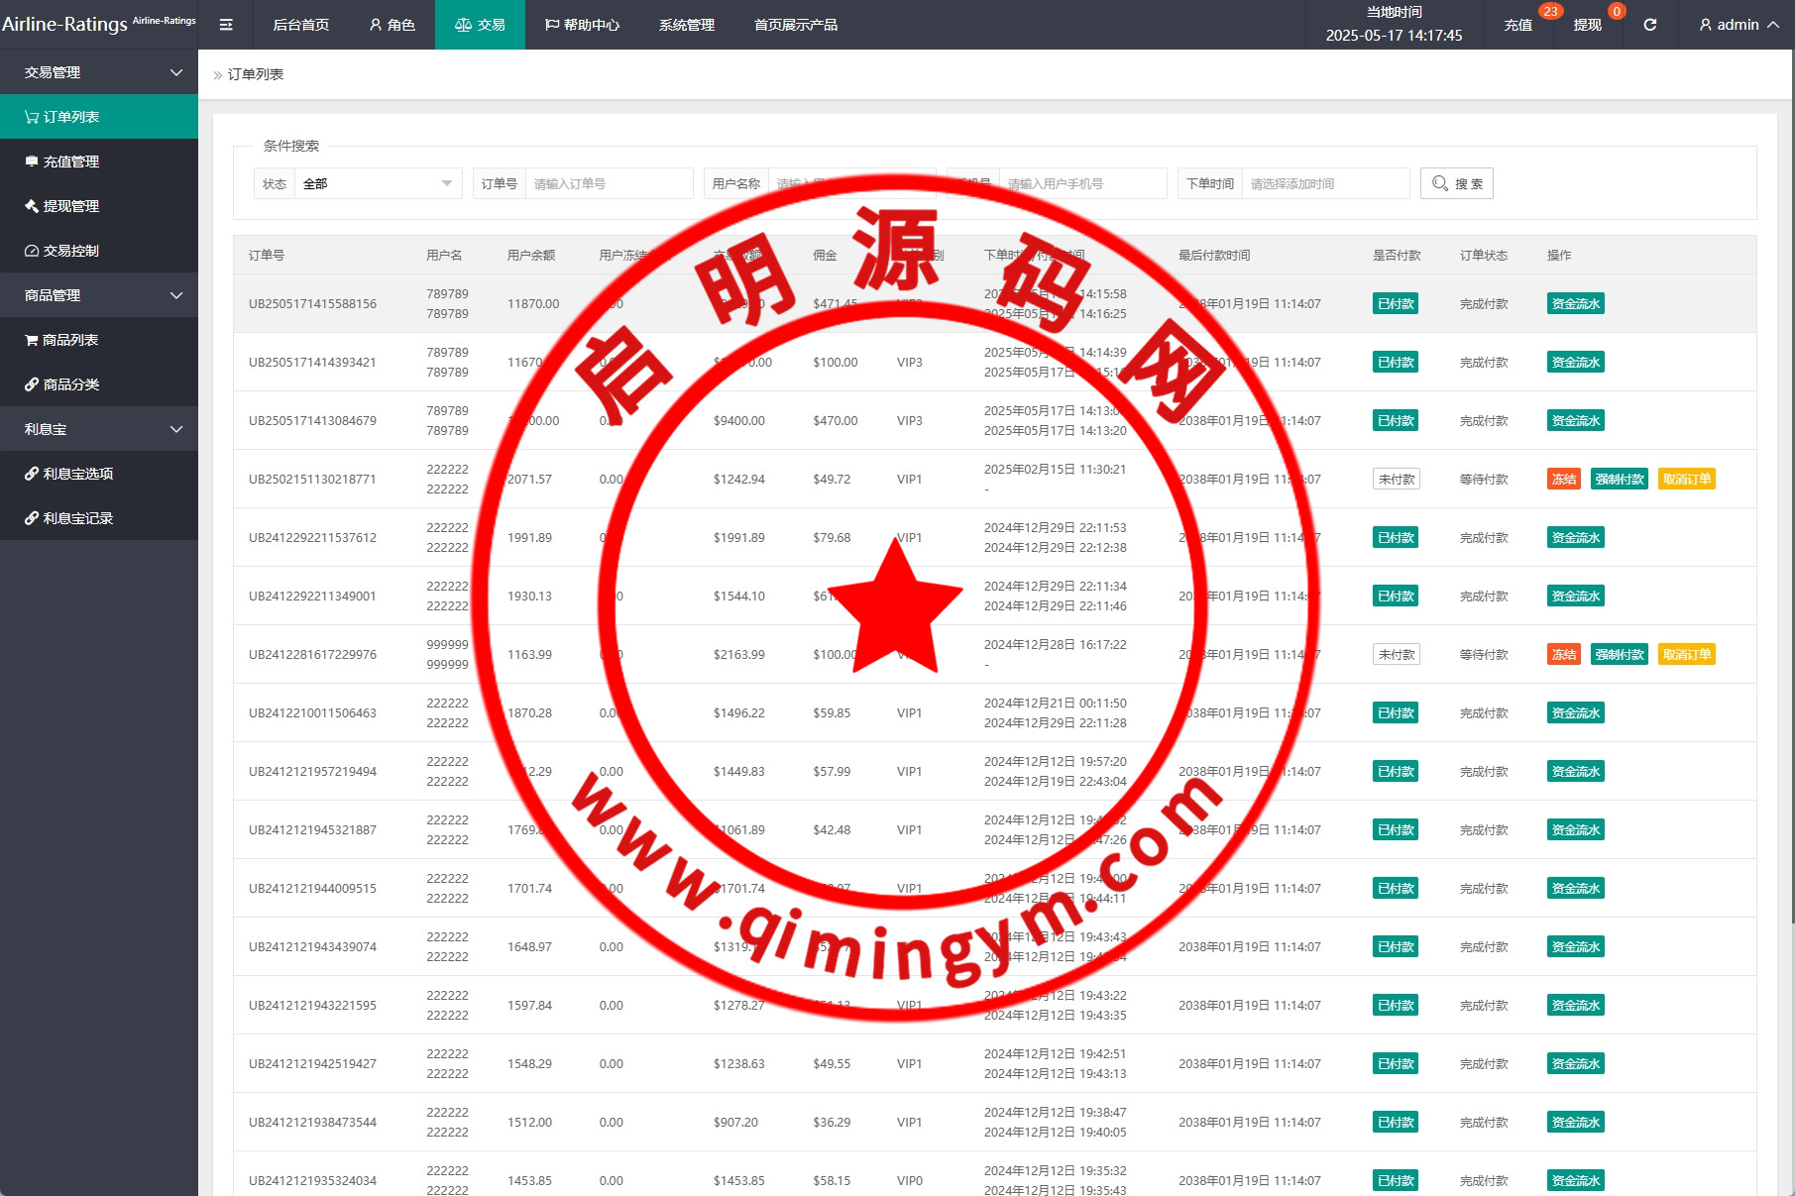Click 冻结 on order UB2502151130218771
Image resolution: width=1795 pixels, height=1196 pixels.
1563,480
